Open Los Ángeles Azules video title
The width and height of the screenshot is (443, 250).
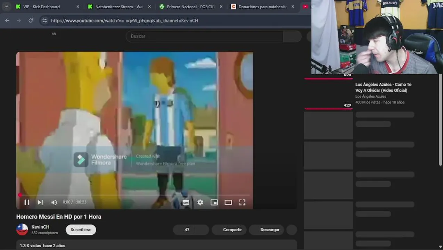point(383,87)
